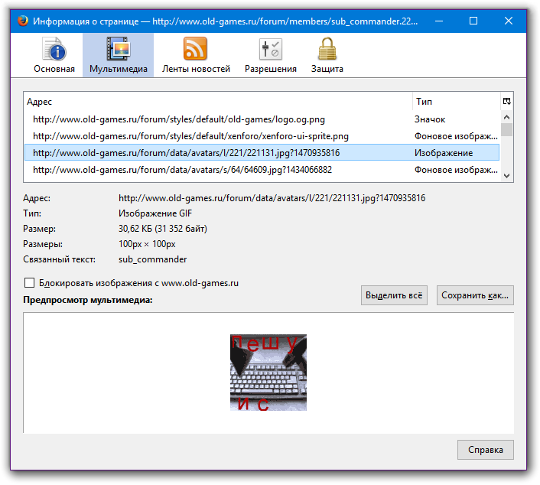Click the Изображение GIF type value
The image size is (540, 485).
click(155, 213)
